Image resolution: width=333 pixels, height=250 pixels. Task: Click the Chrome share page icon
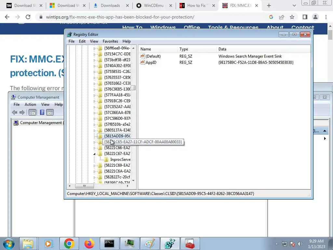[282, 17]
